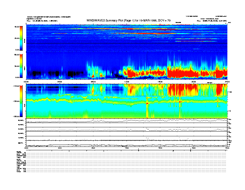Click the 30.00 label on RAD1 color bar

[x=17, y=66]
